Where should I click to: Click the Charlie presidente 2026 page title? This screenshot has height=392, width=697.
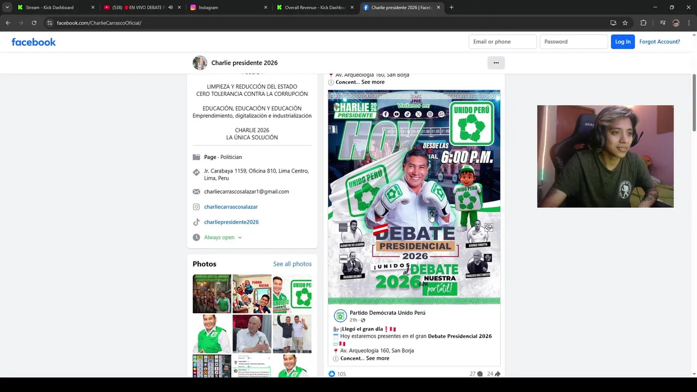pos(244,63)
